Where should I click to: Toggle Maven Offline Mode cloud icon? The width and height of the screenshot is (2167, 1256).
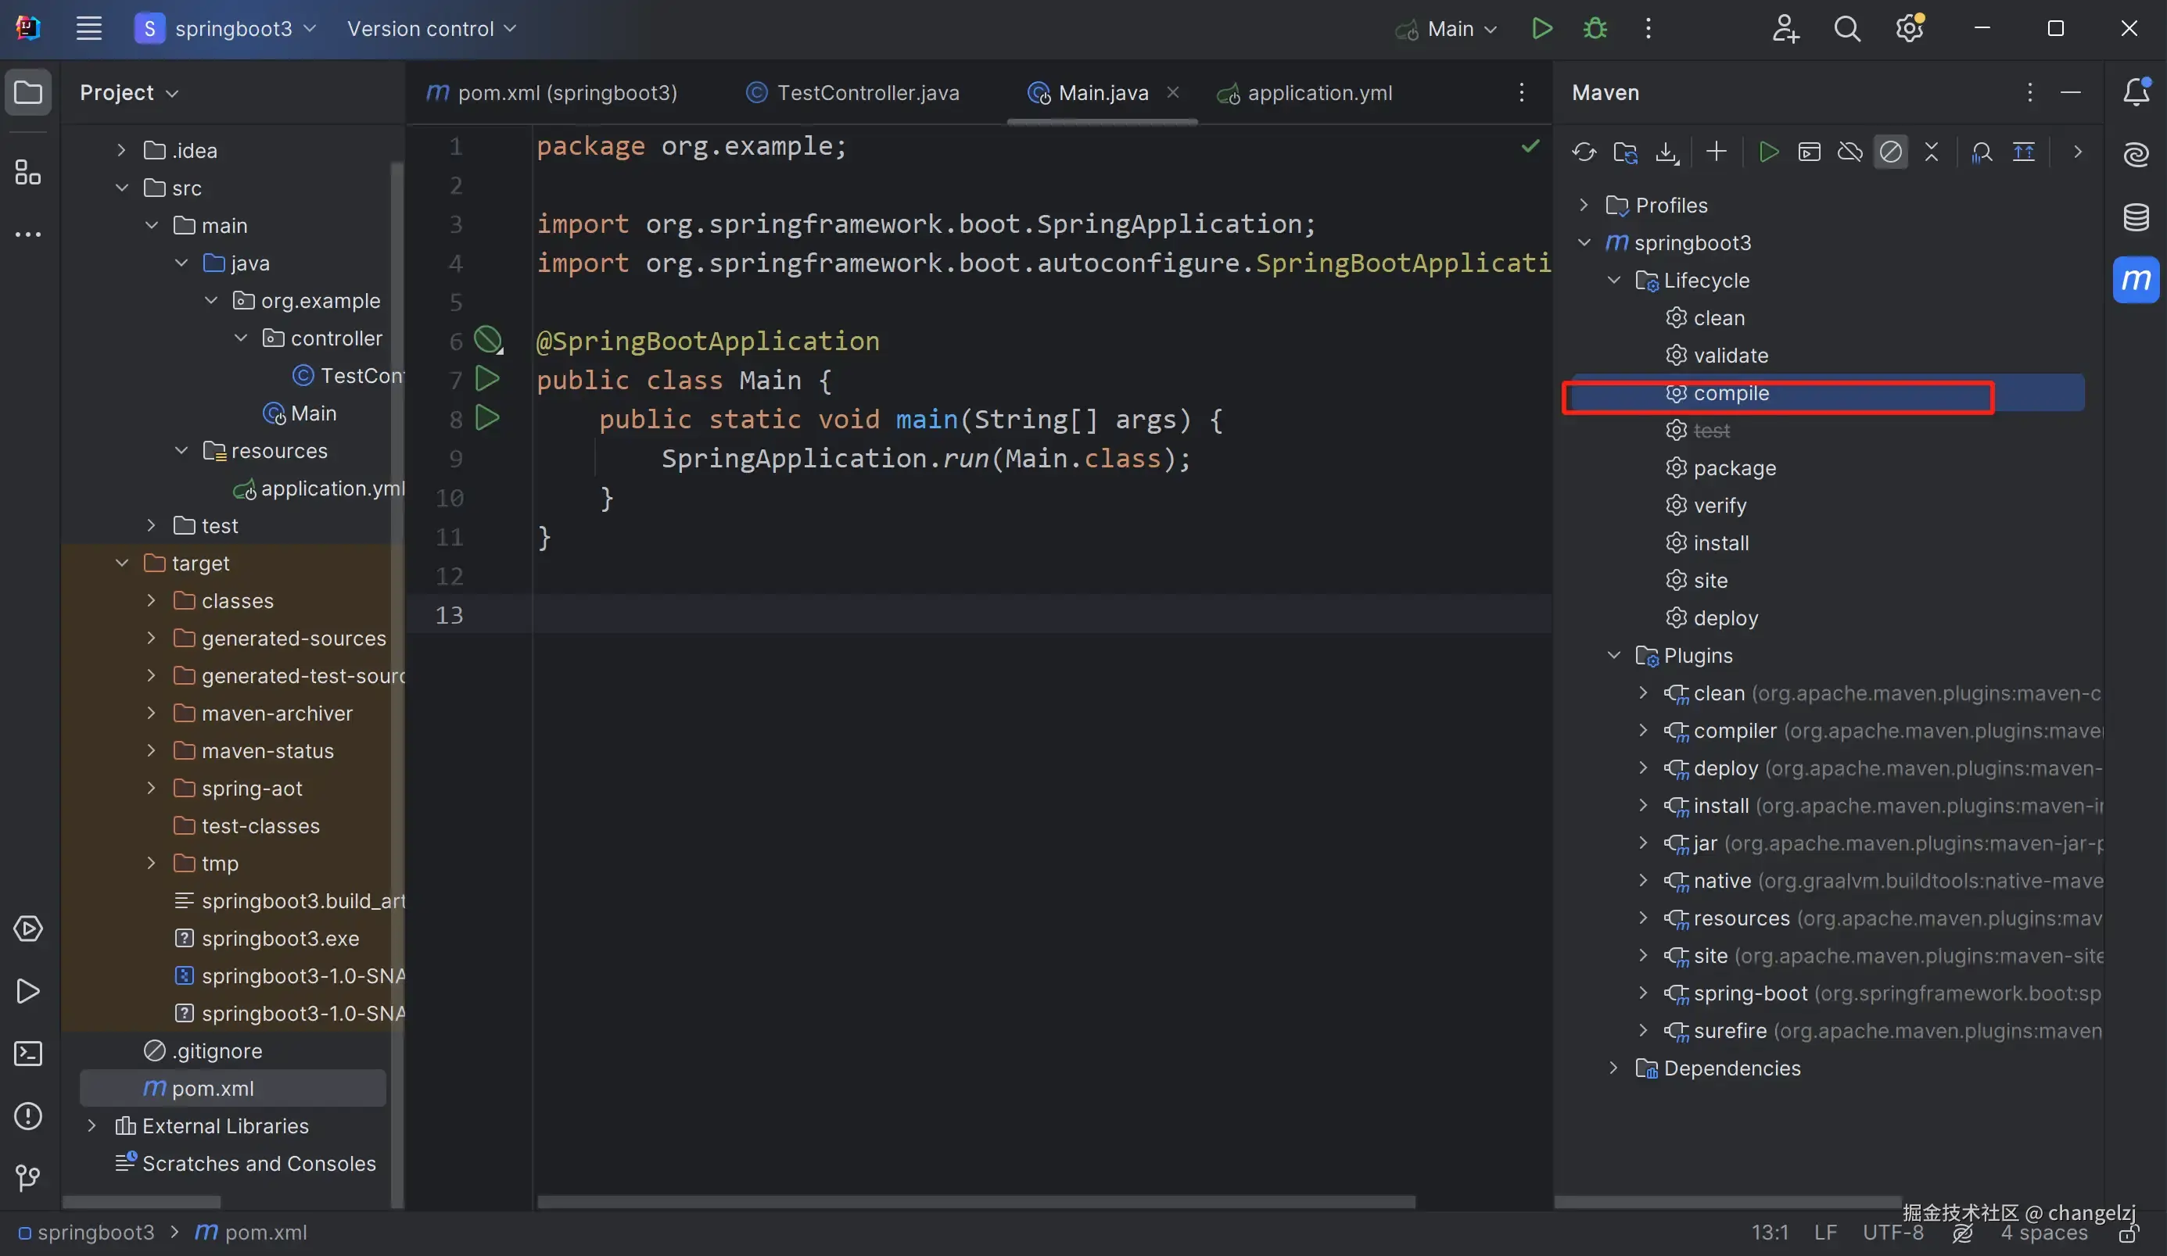pyautogui.click(x=1849, y=152)
